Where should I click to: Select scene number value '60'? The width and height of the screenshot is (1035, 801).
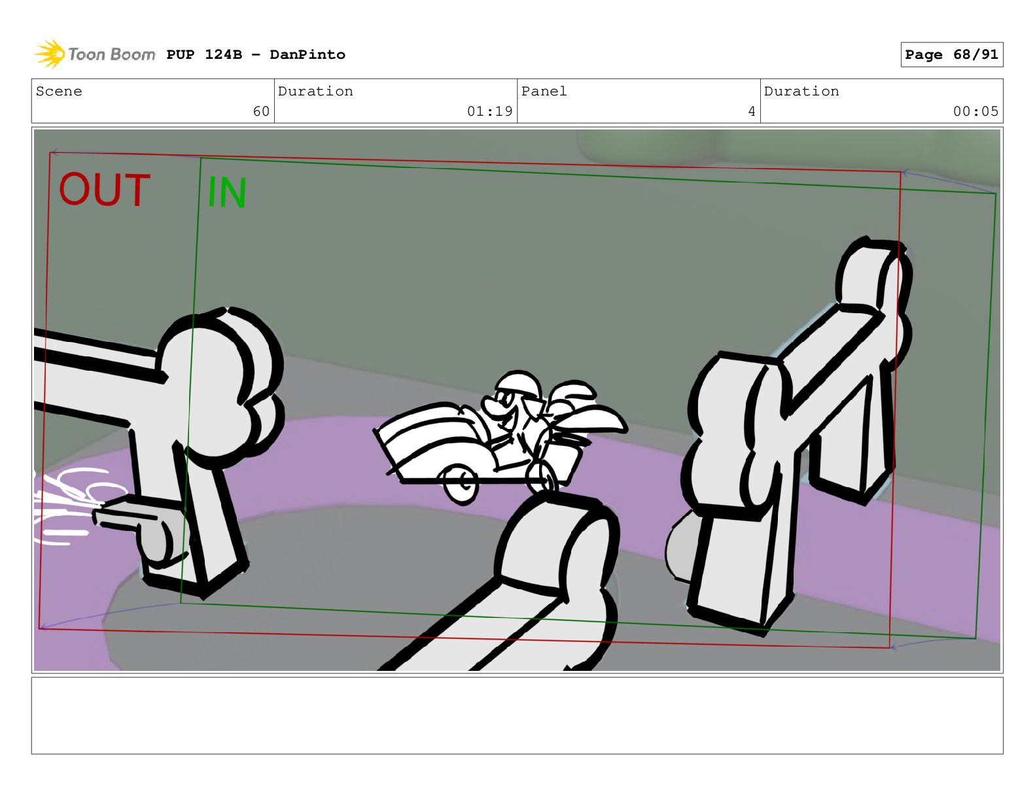(261, 111)
